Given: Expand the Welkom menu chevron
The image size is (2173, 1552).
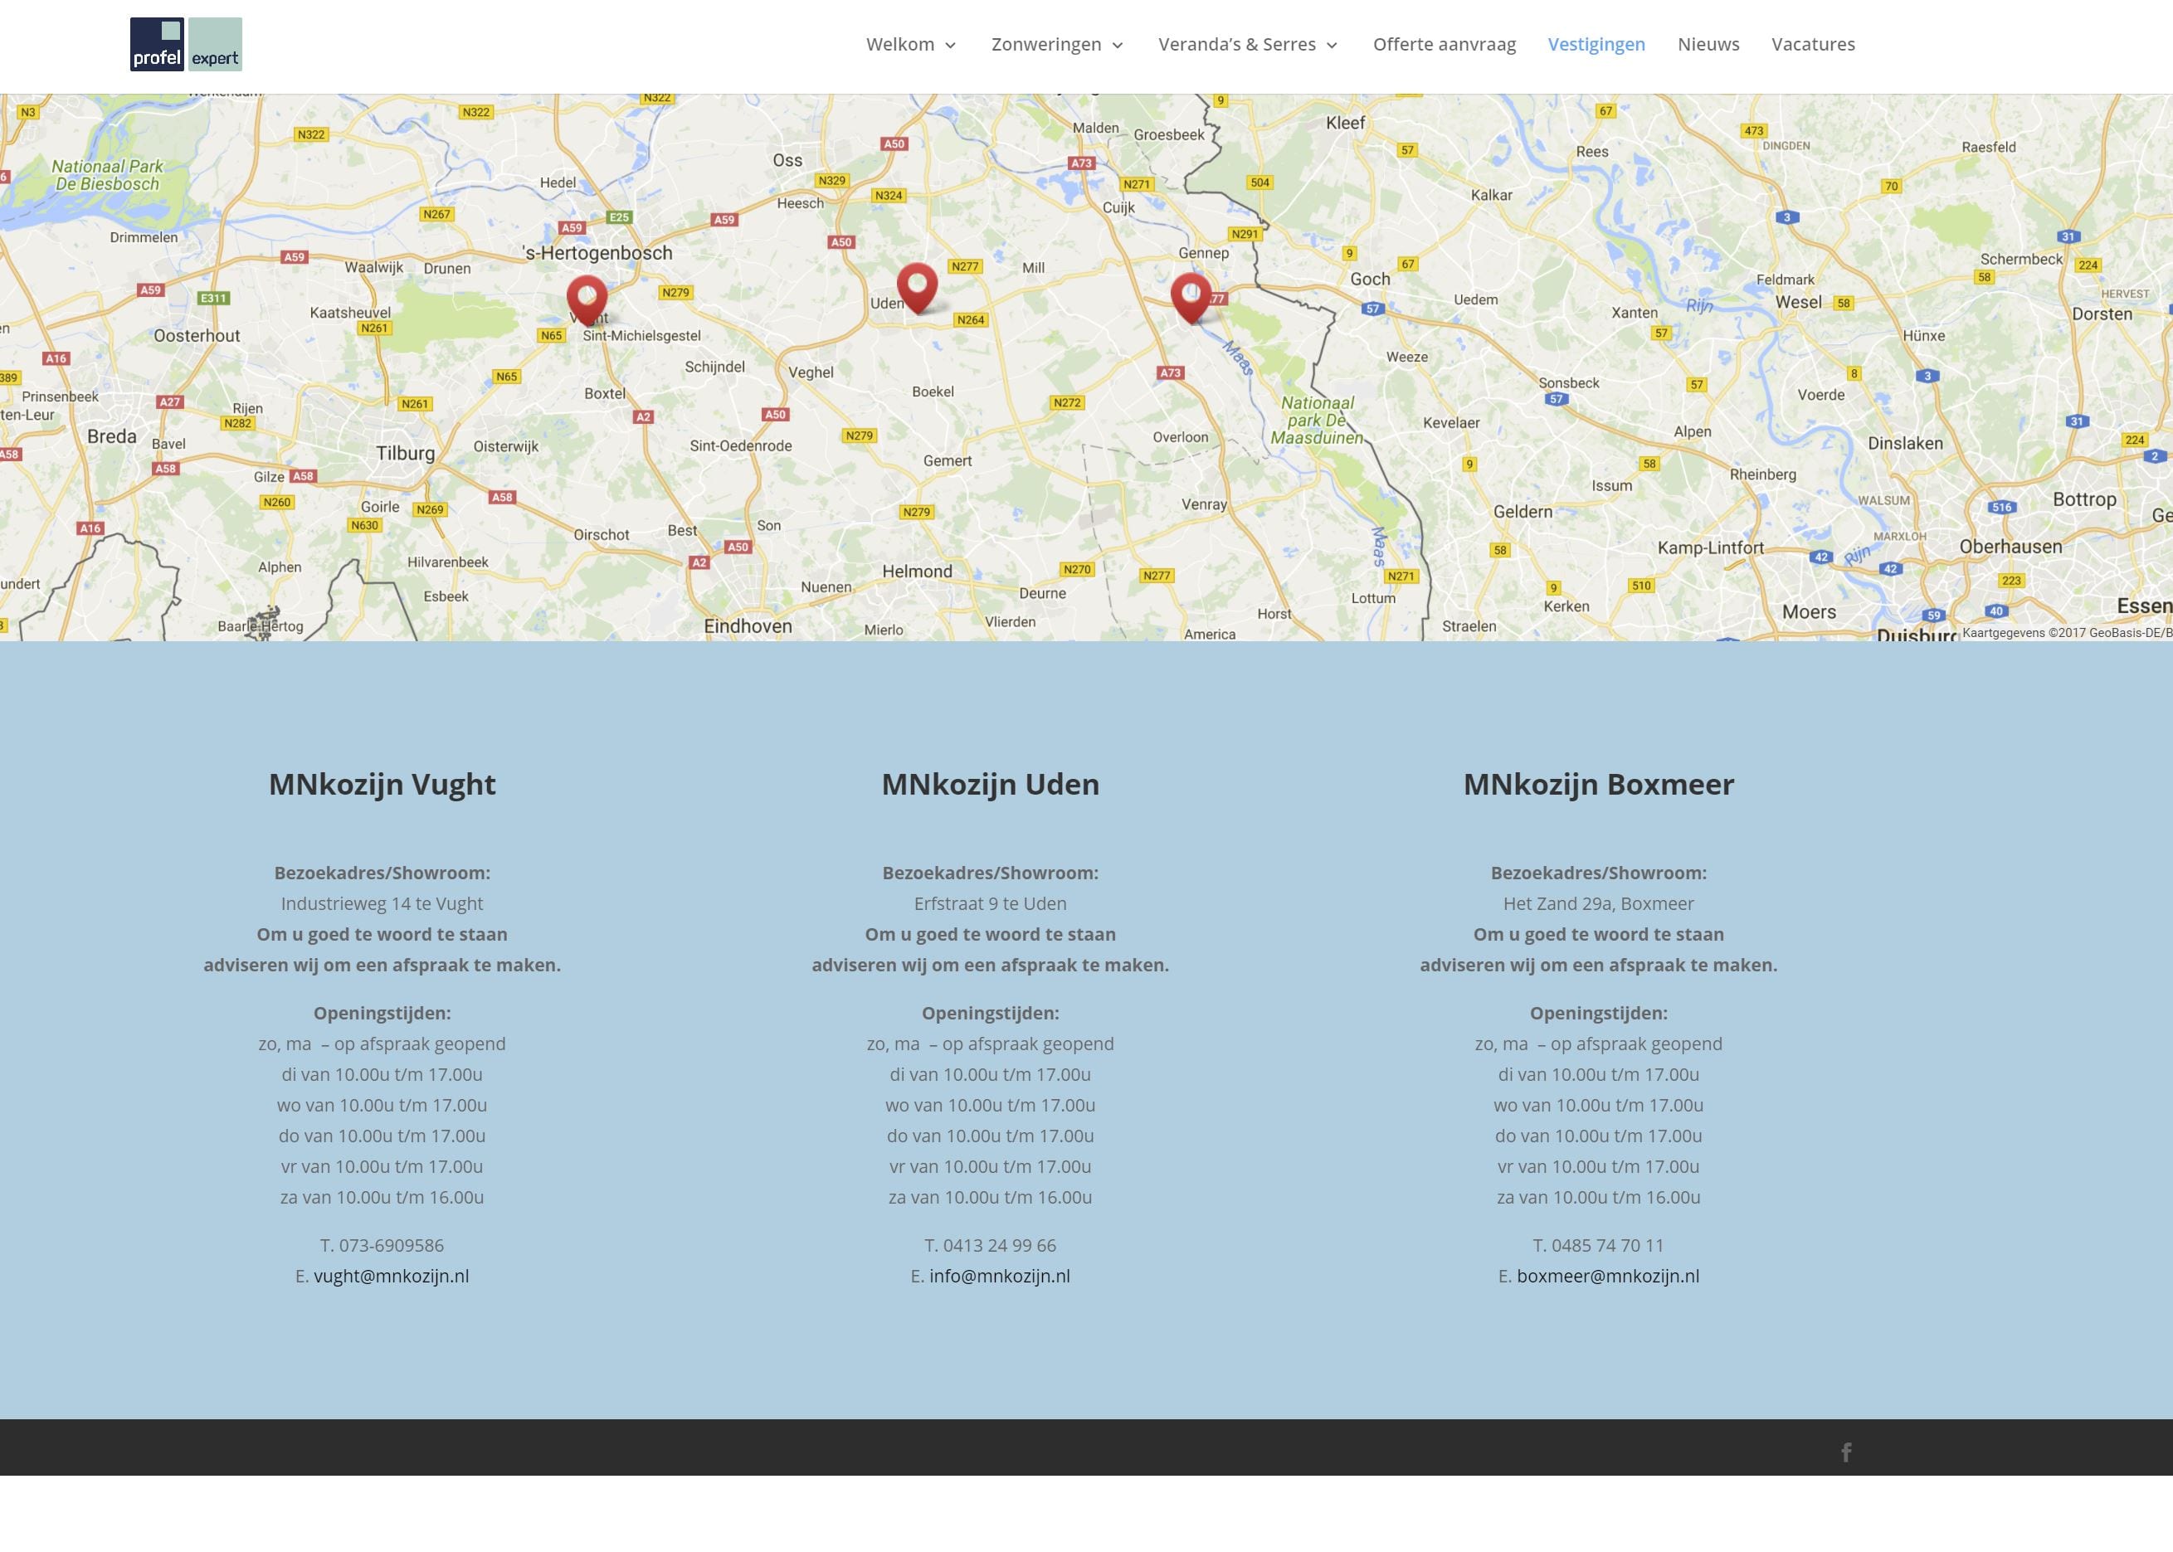Looking at the screenshot, I should tap(950, 45).
